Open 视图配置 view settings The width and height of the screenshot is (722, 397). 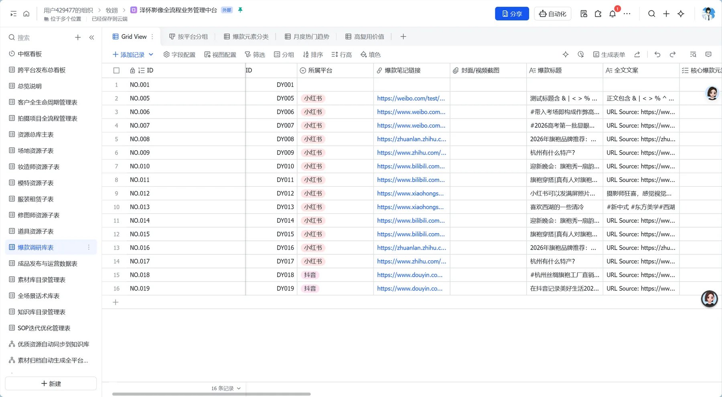pyautogui.click(x=220, y=54)
